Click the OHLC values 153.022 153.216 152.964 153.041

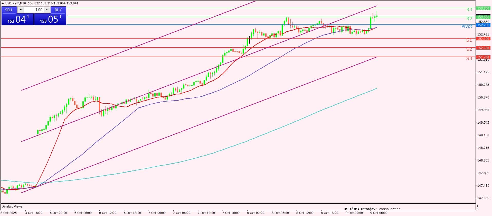53,3
